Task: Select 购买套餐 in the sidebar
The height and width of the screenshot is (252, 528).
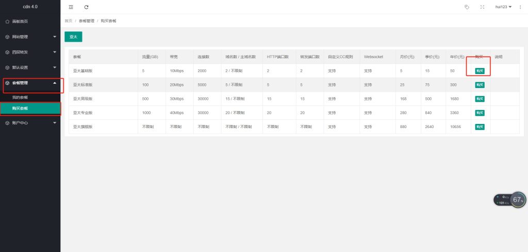Action: point(20,108)
